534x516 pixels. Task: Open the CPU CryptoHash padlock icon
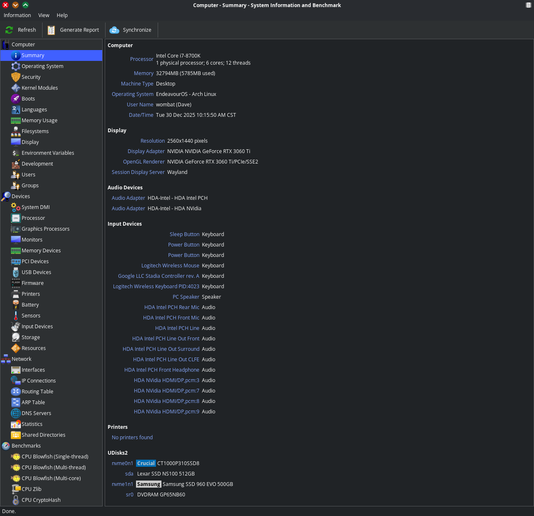pos(15,500)
